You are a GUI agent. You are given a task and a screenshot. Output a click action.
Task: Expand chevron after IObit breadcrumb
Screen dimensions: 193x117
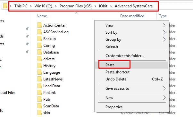[111, 6]
